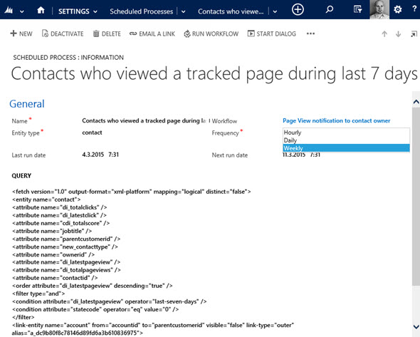
Task: Click the Entity type value 'contact'
Action: pyautogui.click(x=92, y=133)
